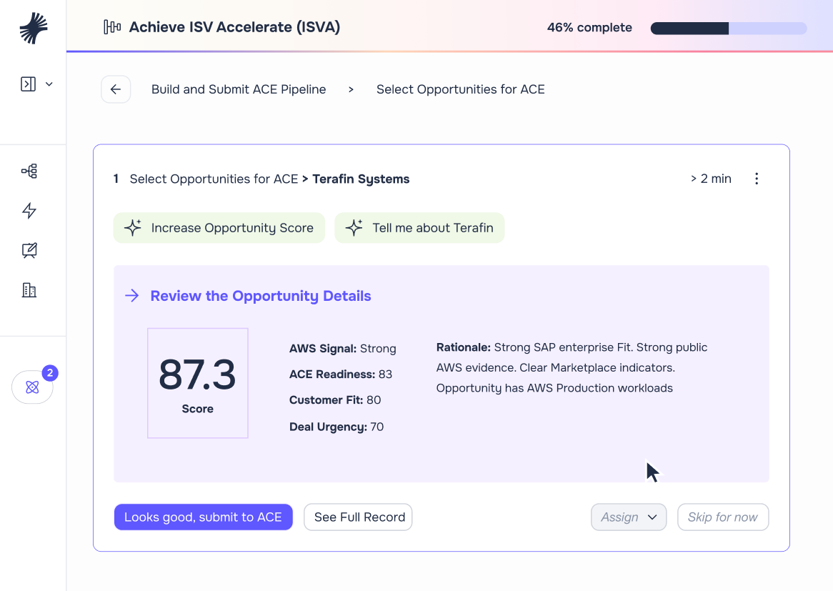The image size is (833, 591).
Task: Click the 87.3 Score box
Action: pyautogui.click(x=198, y=383)
